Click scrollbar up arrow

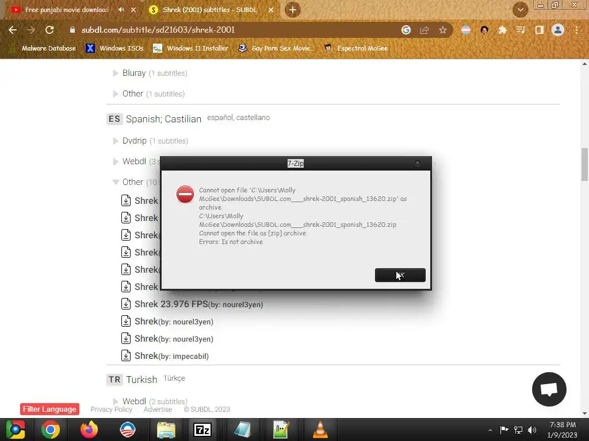click(x=584, y=64)
